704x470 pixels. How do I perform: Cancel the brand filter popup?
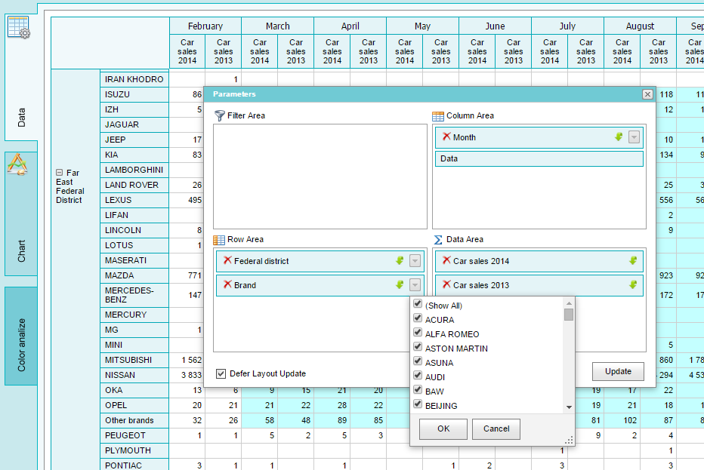(496, 429)
